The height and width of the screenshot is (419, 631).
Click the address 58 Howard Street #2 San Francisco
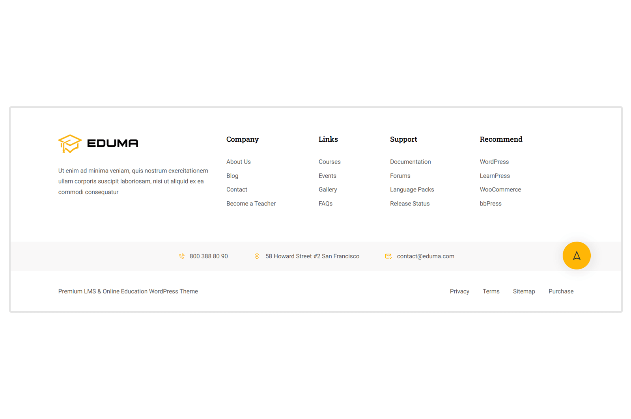point(312,256)
